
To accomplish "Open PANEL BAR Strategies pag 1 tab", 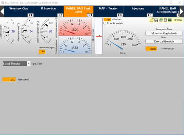I will pyautogui.click(x=166, y=11).
